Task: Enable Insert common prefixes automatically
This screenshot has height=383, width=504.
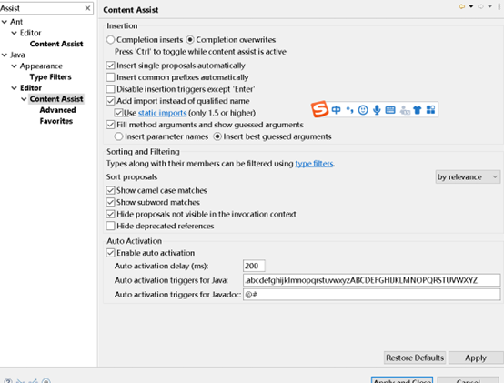Action: (111, 77)
